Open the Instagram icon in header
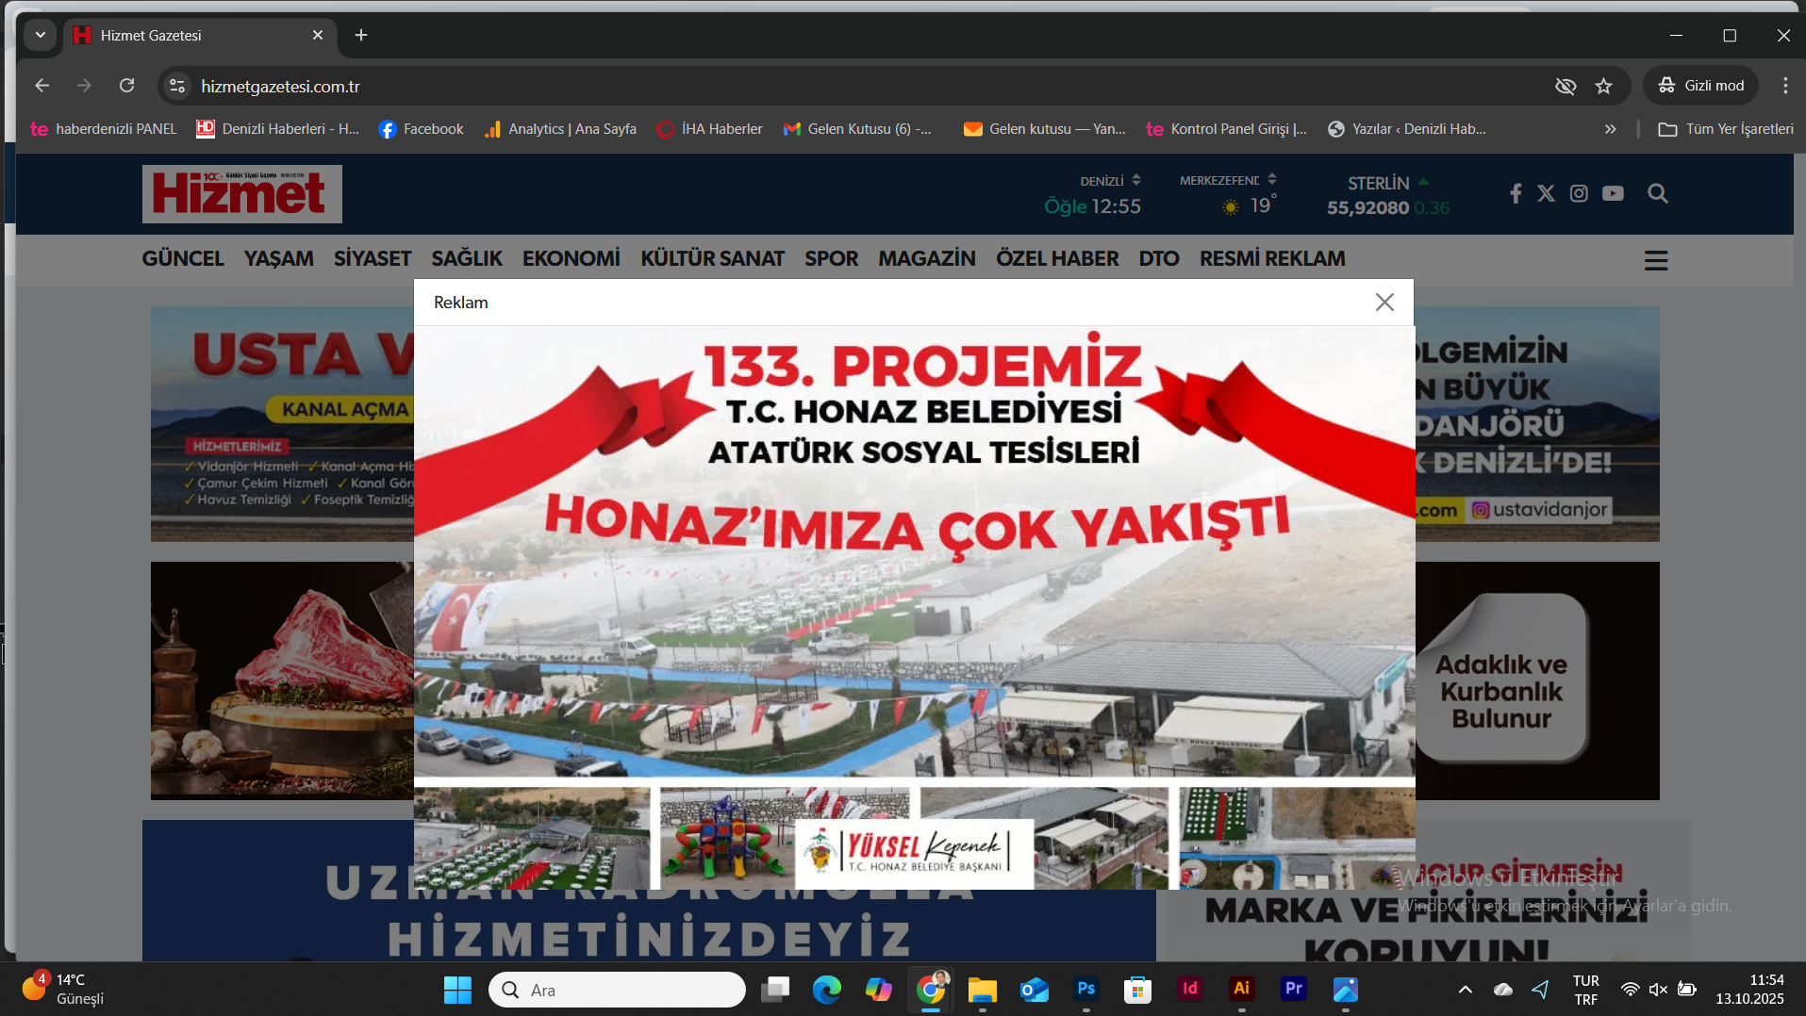Viewport: 1806px width, 1016px height. (1579, 193)
